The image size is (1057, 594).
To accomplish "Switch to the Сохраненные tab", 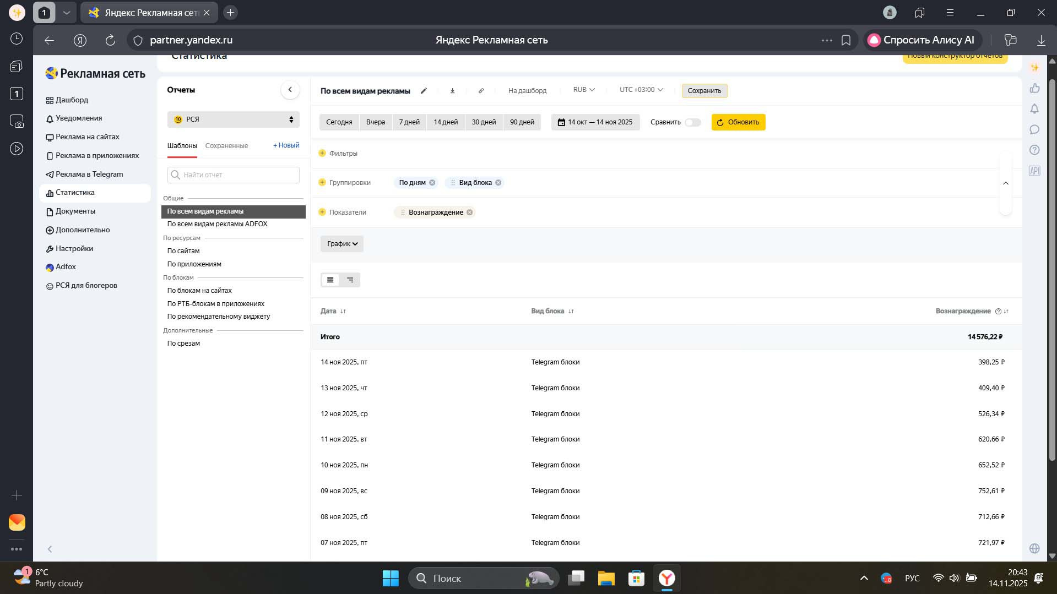I will [226, 146].
